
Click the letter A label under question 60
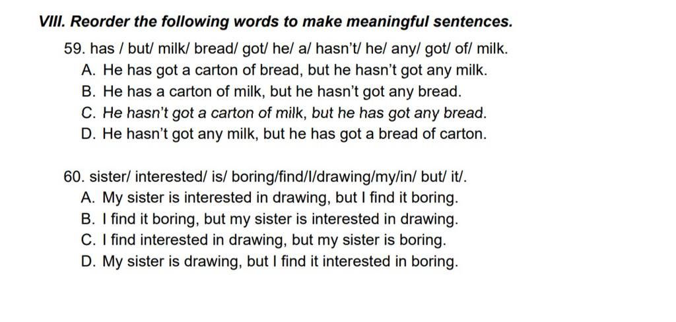click(88, 197)
